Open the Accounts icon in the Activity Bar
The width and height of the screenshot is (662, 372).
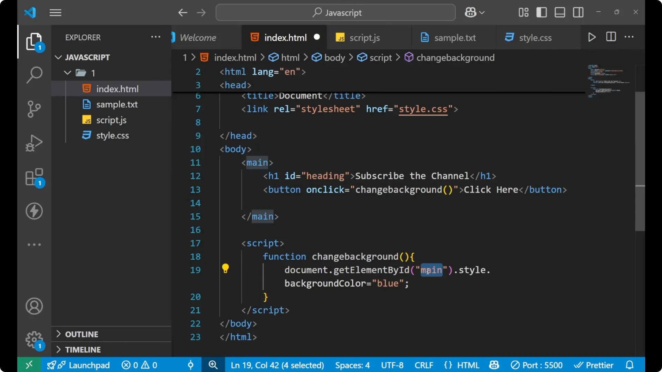pyautogui.click(x=34, y=306)
